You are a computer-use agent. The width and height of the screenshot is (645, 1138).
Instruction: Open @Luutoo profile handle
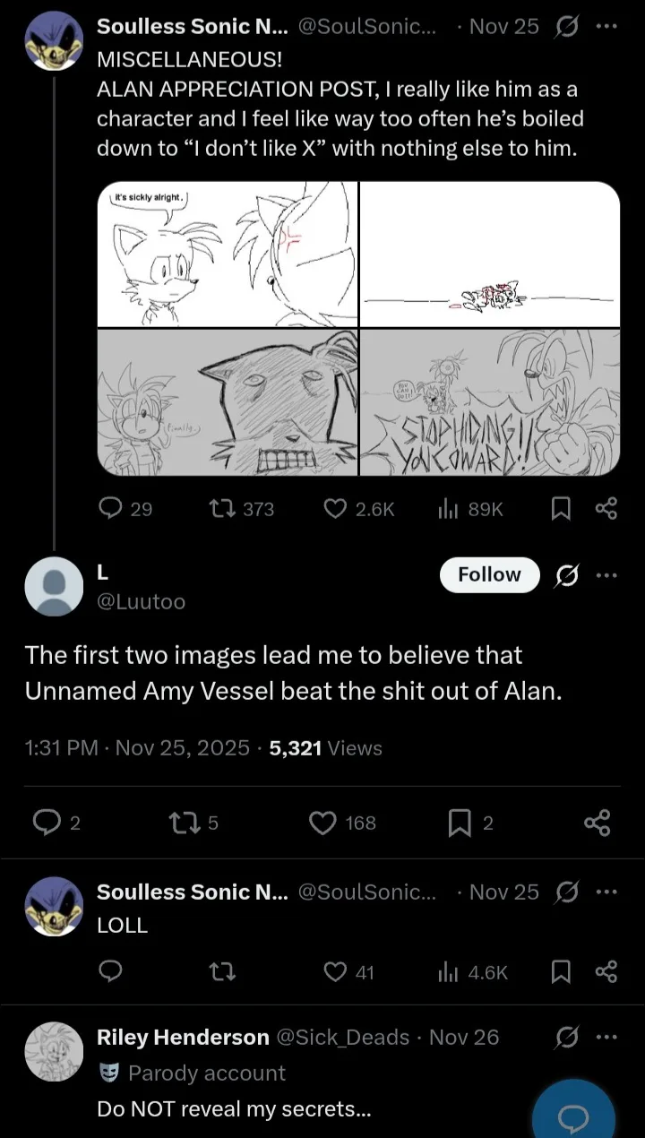tap(141, 602)
